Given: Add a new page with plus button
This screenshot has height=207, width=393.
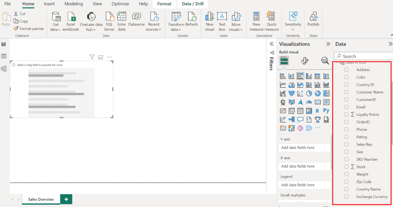Looking at the screenshot, I should click(66, 199).
